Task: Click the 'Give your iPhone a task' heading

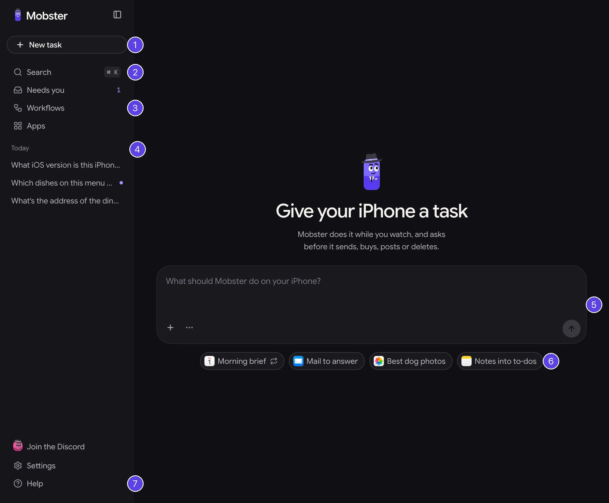Action: (372, 211)
